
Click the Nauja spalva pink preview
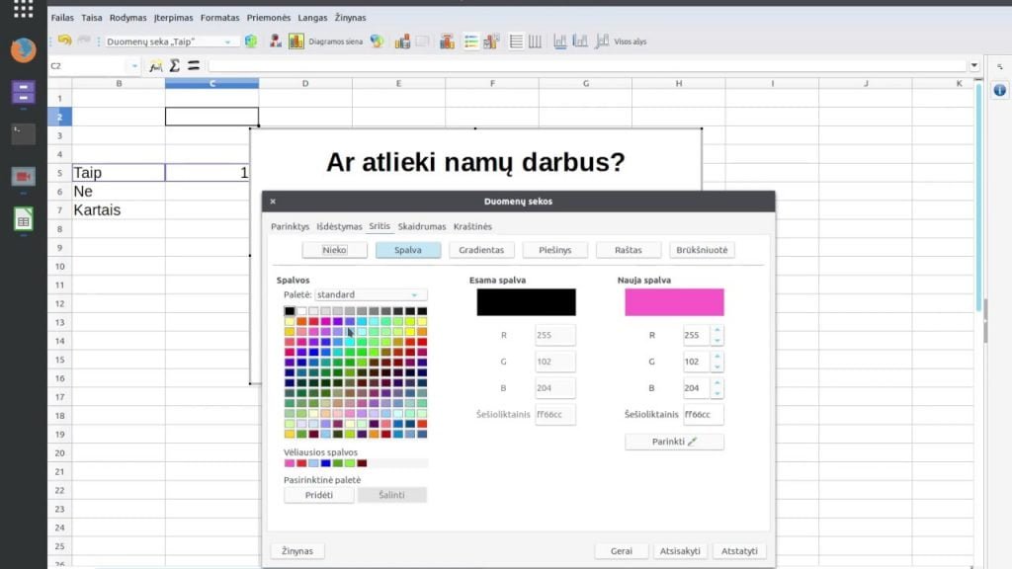674,302
